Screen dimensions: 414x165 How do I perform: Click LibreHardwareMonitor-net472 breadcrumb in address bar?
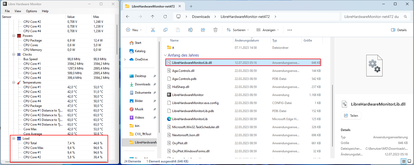(x=245, y=17)
